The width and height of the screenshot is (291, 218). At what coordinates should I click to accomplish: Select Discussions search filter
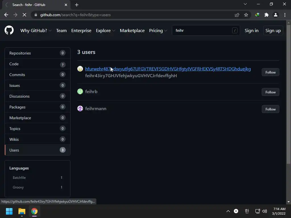[38, 96]
